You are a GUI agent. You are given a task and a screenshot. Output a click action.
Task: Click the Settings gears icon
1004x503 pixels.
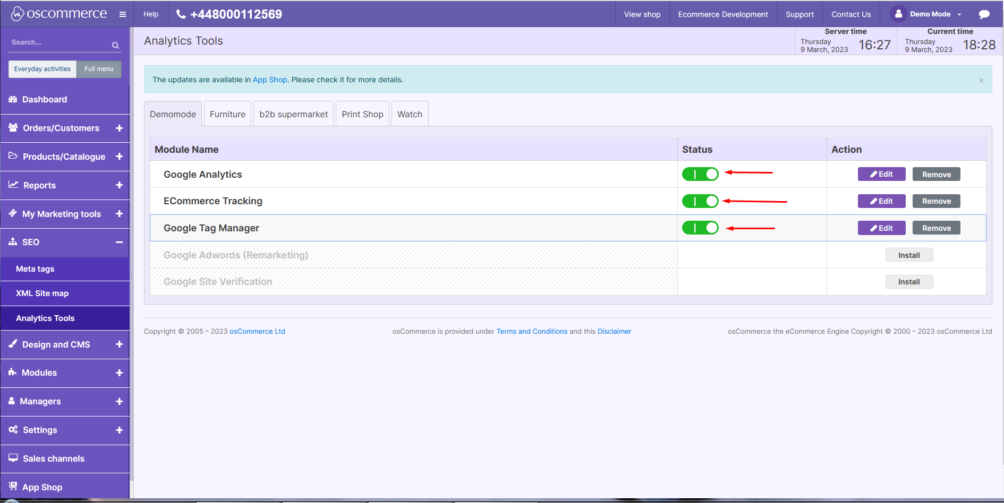coord(13,429)
